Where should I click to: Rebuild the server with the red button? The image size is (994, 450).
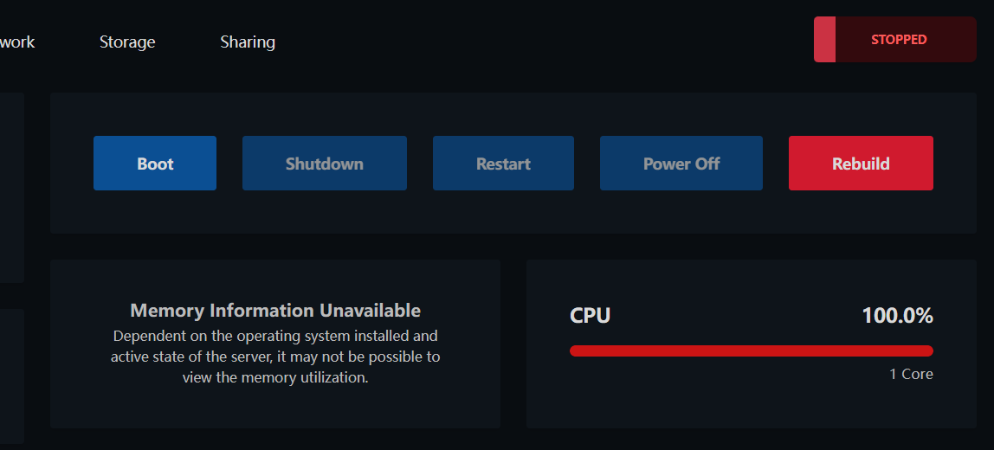point(861,163)
